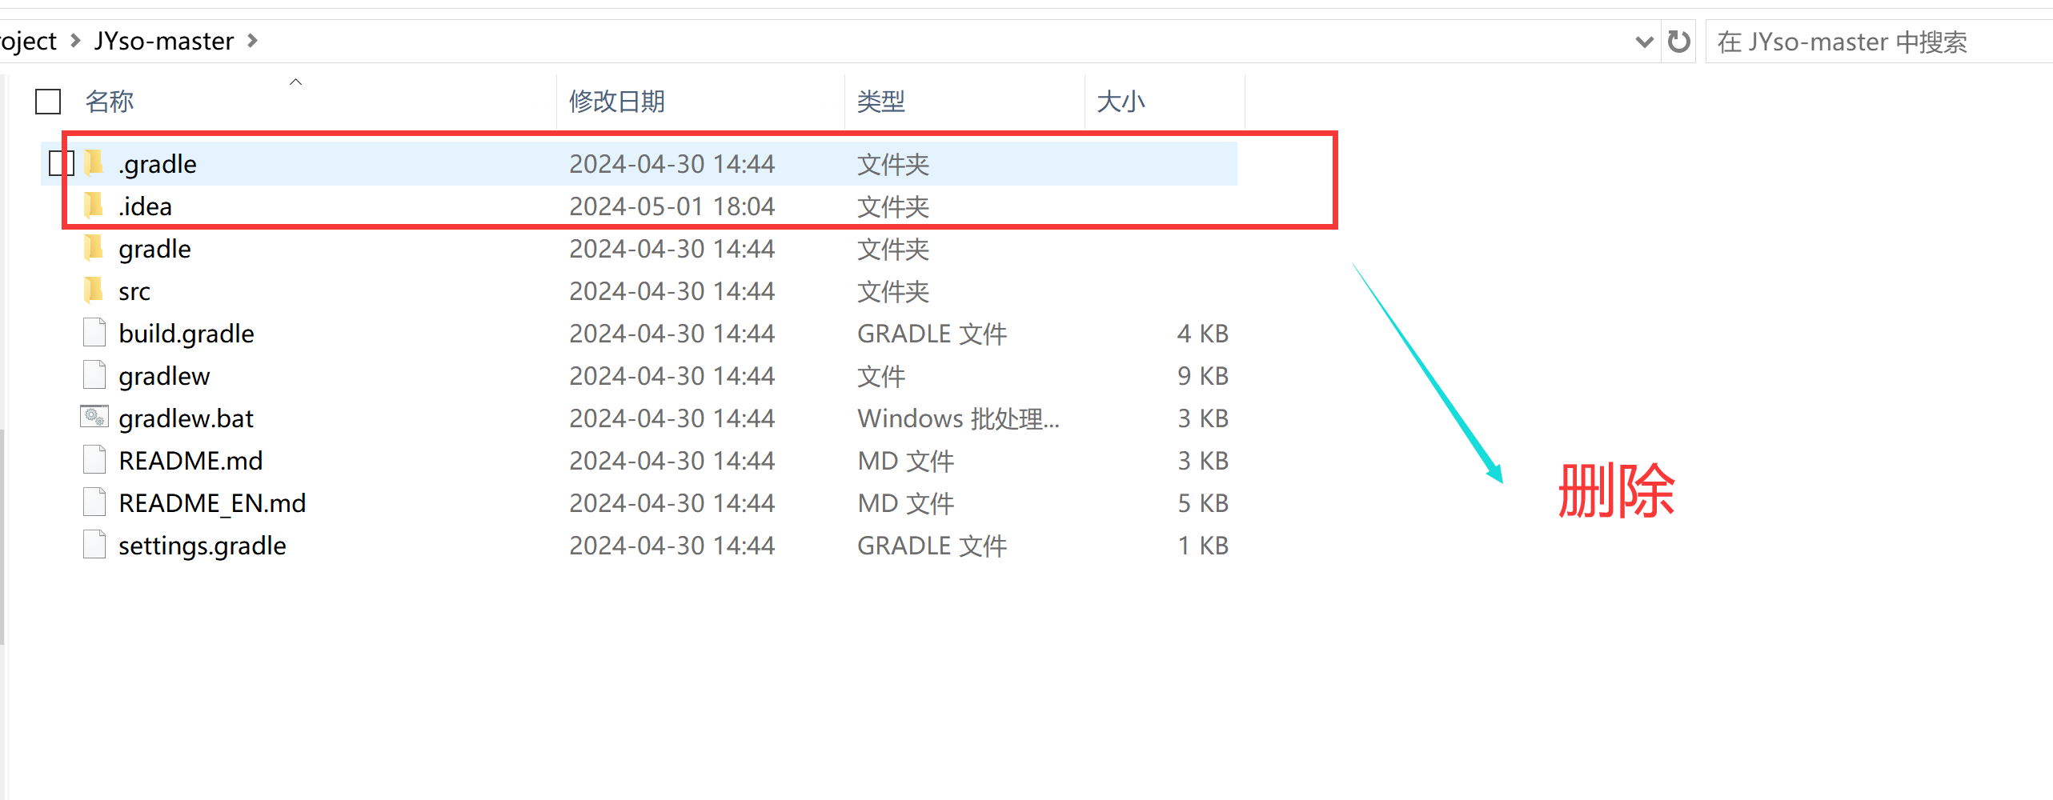Image resolution: width=2053 pixels, height=800 pixels.
Task: Select the README.md file name
Action: pos(190,461)
